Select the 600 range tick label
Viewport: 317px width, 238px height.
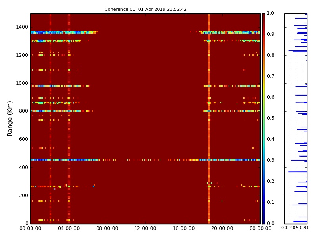[23, 139]
